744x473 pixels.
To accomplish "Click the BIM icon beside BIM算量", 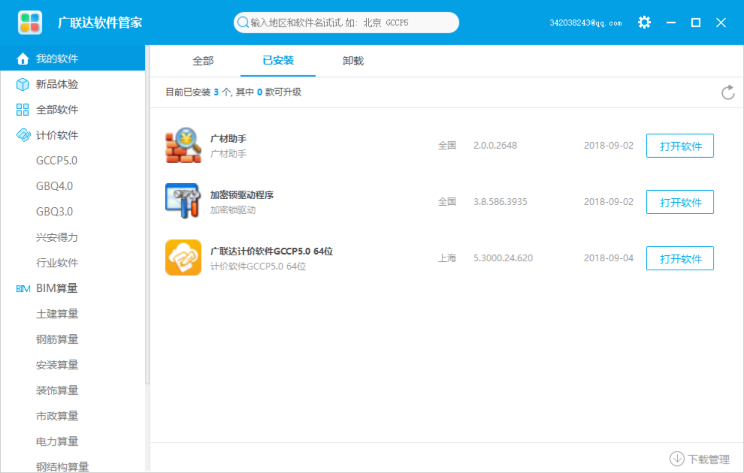I will [23, 289].
